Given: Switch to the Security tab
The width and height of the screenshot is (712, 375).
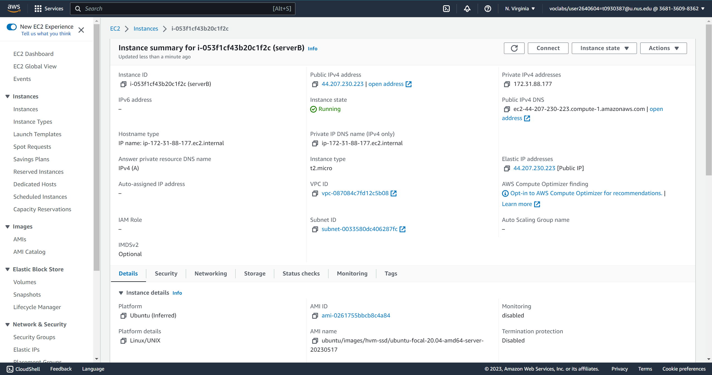Looking at the screenshot, I should (166, 273).
